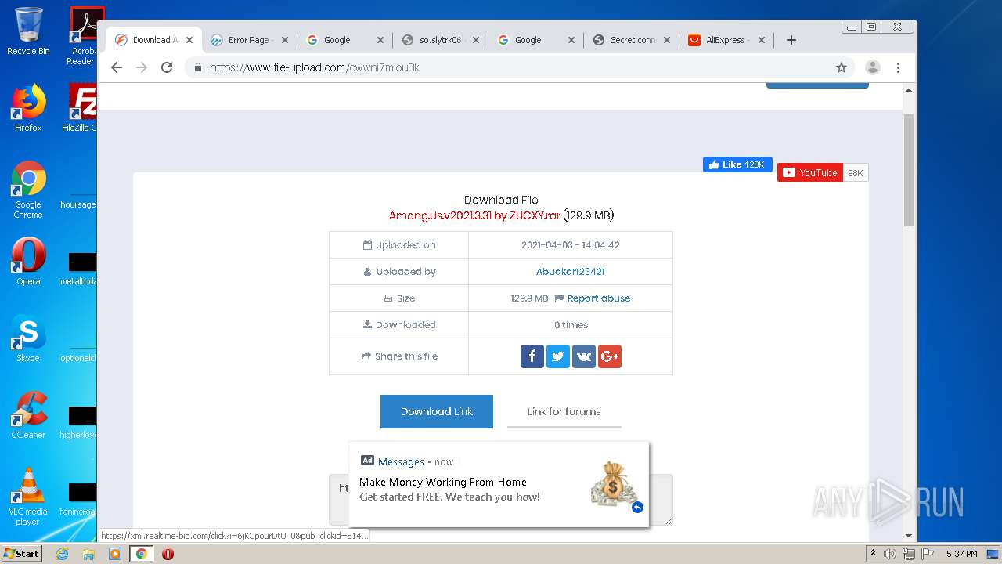Screen dimensions: 1002x564
Task: Open a new tab with the plus button
Action: pyautogui.click(x=791, y=40)
